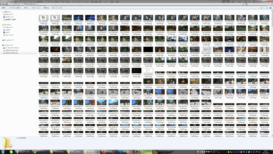273x154 pixels.
Task: Start the スライド ショー
Action: pyautogui.click(x=36, y=8)
